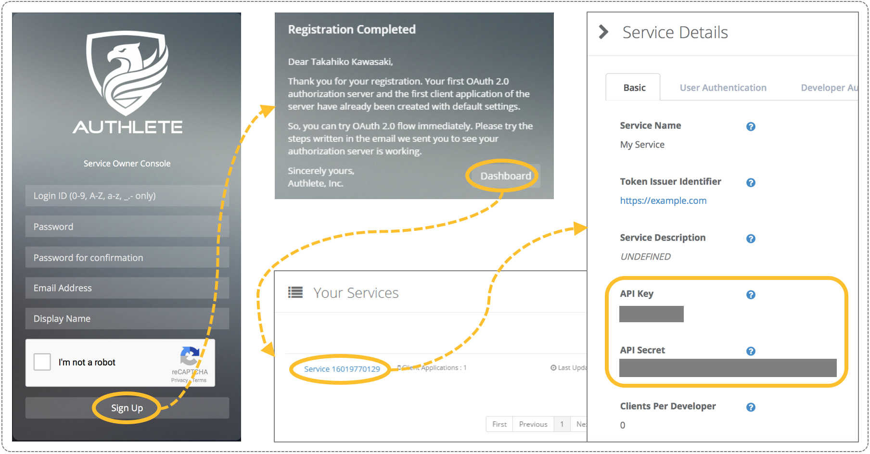Click the Dashboard button

(x=505, y=176)
